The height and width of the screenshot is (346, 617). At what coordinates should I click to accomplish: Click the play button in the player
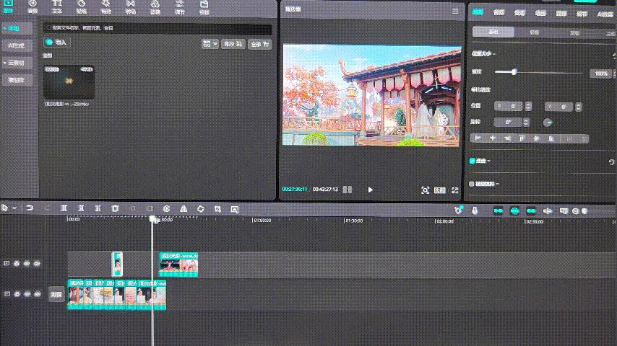coord(371,190)
